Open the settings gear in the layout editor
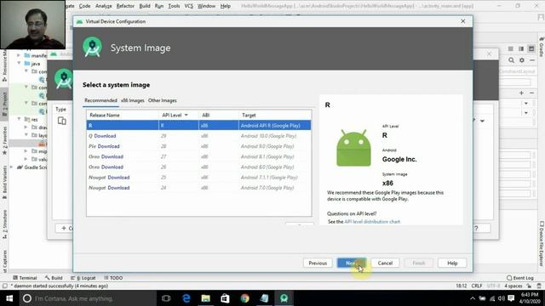This screenshot has height=306, width=545. pyautogui.click(x=522, y=60)
